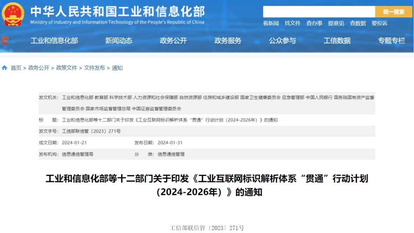Click the 发文机关 label

49,97
